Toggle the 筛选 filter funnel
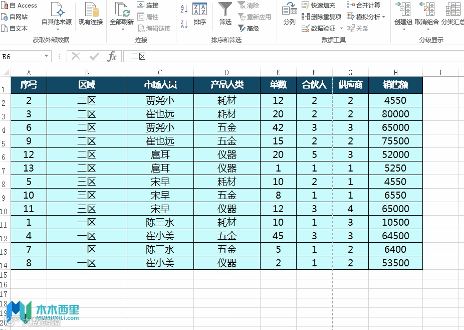The image size is (464, 330). pyautogui.click(x=225, y=14)
